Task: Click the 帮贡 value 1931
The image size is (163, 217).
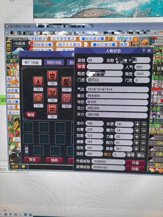Action: tap(142, 74)
